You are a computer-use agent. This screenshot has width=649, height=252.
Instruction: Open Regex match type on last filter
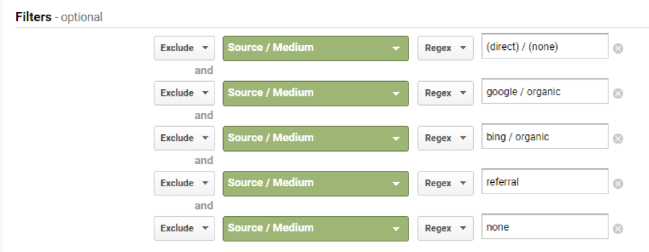coord(445,228)
